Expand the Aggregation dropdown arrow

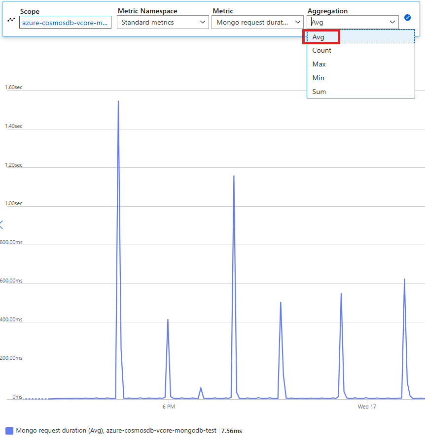[x=392, y=22]
